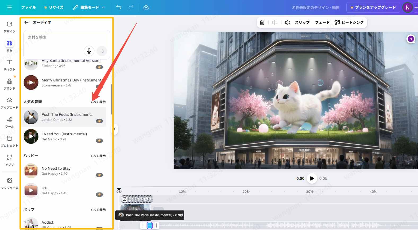418x230 pixels.
Task: Show all in 人気の音楽 section
Action: click(98, 102)
